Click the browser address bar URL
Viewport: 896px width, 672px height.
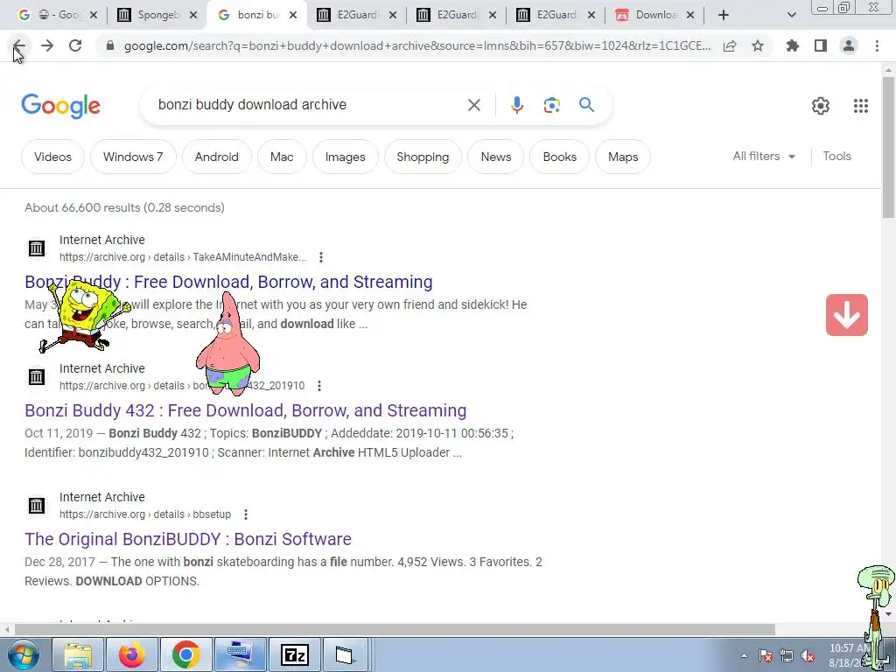417,45
